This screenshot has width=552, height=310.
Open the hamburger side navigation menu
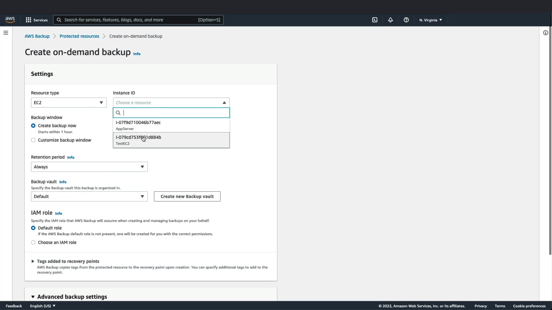click(6, 33)
